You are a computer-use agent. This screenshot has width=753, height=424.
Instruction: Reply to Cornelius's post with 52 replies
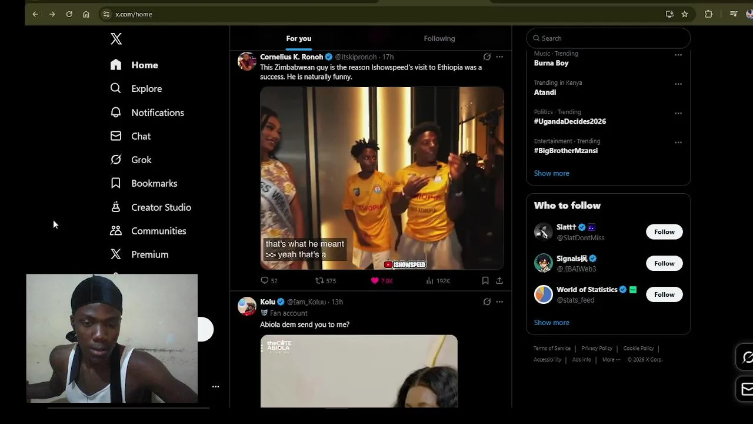pos(269,281)
